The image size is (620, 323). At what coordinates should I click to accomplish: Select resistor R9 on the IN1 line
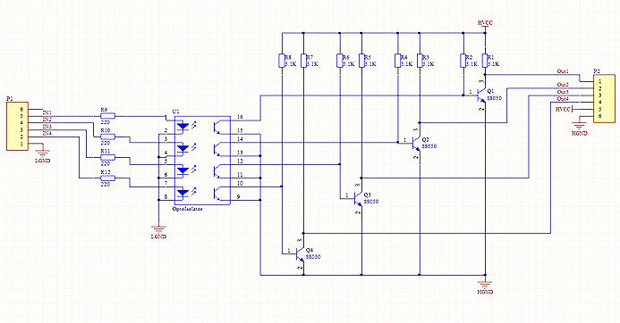tap(107, 116)
